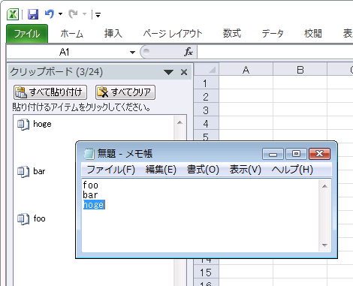Viewport: 353px width, 286px height.
Task: Select column A header
Action: pos(246,70)
